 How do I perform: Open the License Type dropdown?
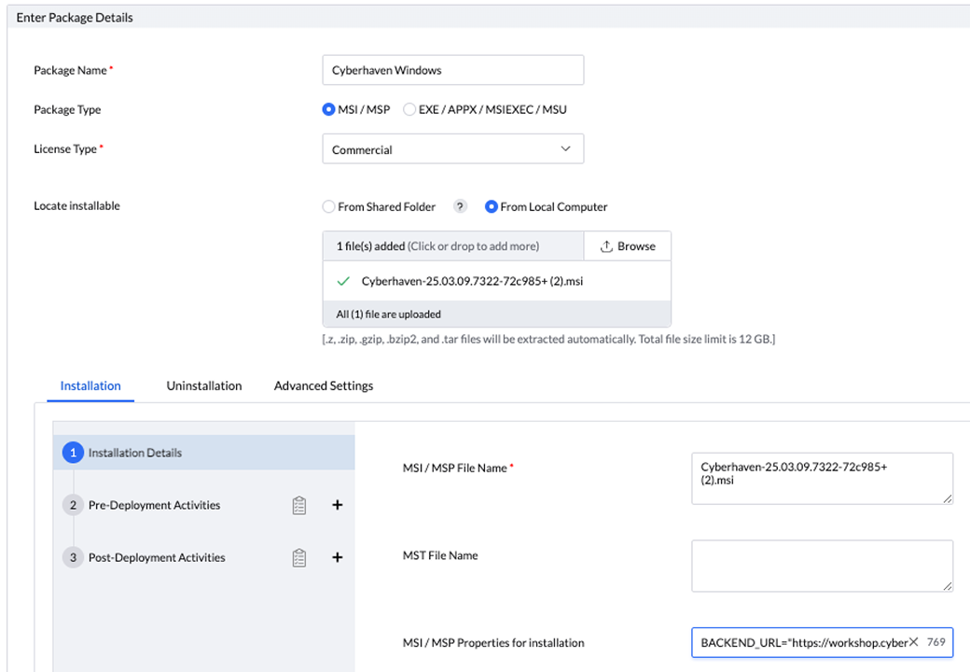pos(453,149)
